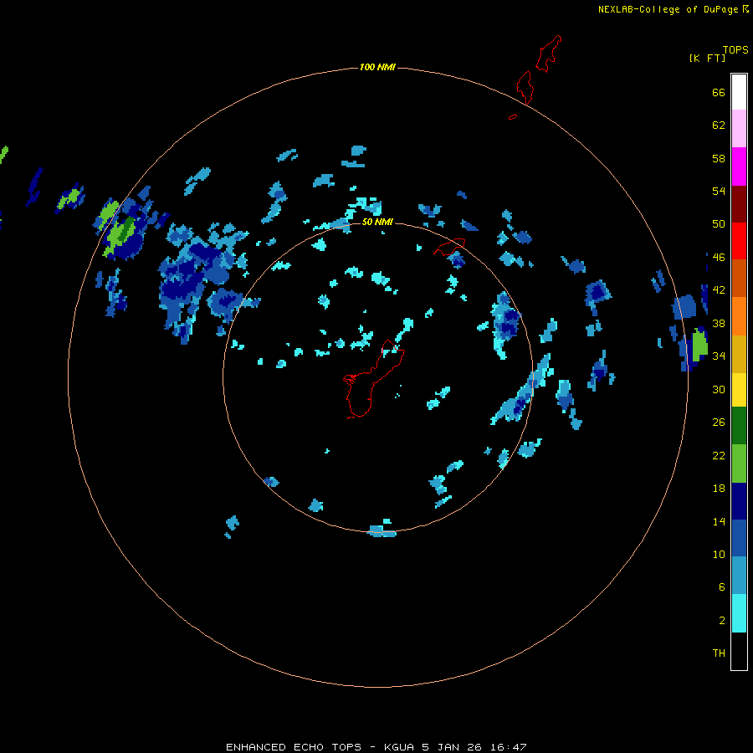
Task: Click the TH threshold legend label
Action: tap(719, 653)
